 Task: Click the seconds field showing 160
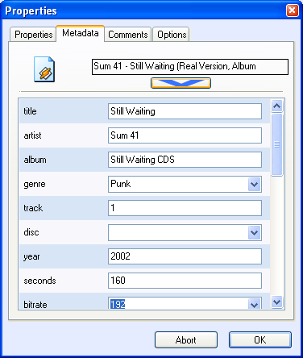pos(185,281)
